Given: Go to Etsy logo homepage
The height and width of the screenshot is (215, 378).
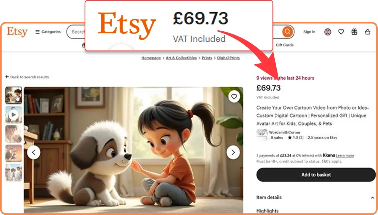Looking at the screenshot, I should coord(17,32).
